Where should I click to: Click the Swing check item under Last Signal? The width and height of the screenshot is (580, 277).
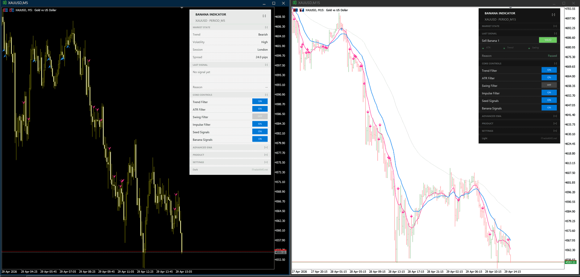533,48
